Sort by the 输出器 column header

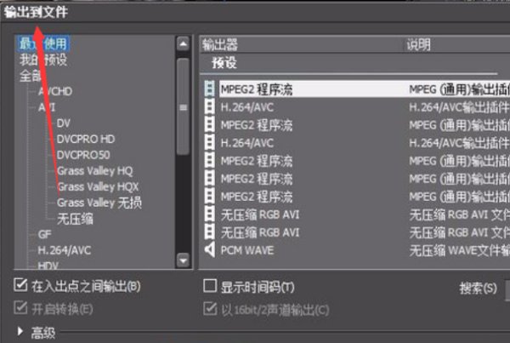coord(220,44)
